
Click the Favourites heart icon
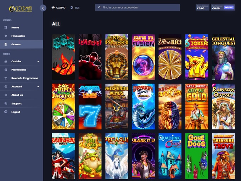click(x=6, y=36)
